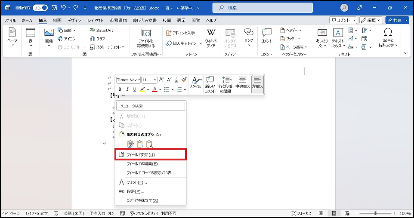Open the mini toolbar font name box
The width and height of the screenshot is (414, 218).
point(128,80)
